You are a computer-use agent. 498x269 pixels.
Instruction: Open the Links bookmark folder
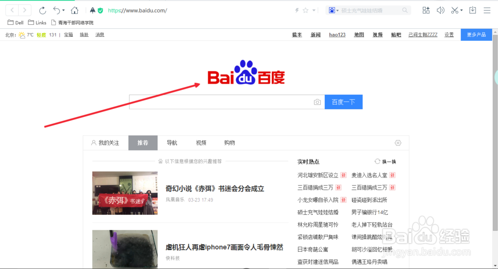click(x=37, y=22)
